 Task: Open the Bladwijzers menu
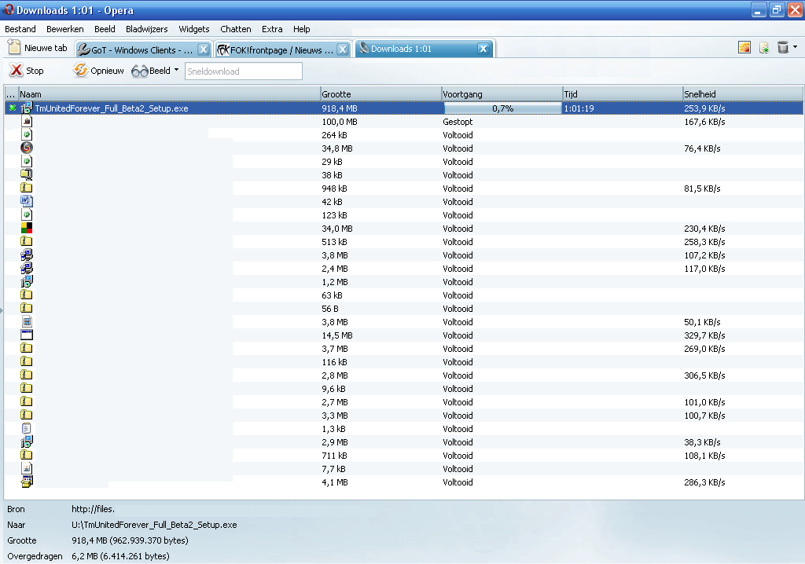(x=147, y=29)
